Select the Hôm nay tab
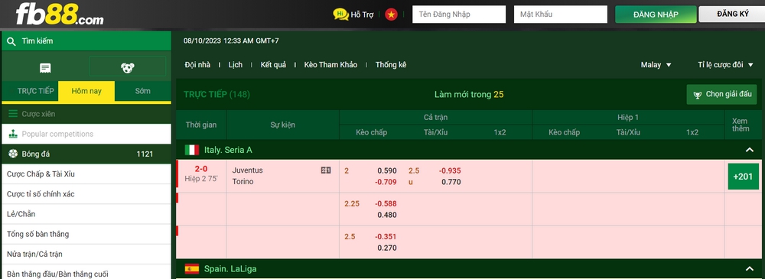This screenshot has height=279, width=765. [86, 91]
